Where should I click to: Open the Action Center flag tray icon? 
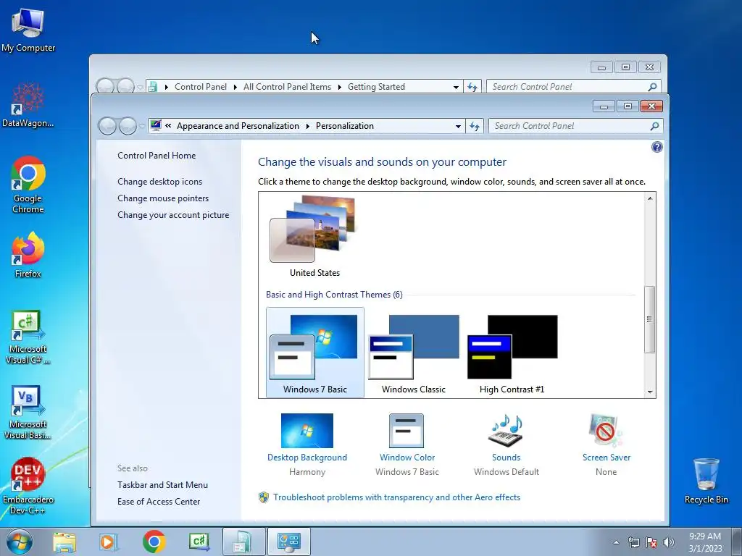651,542
